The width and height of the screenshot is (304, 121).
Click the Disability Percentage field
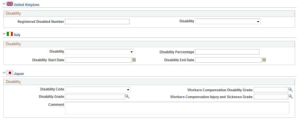click(x=227, y=52)
